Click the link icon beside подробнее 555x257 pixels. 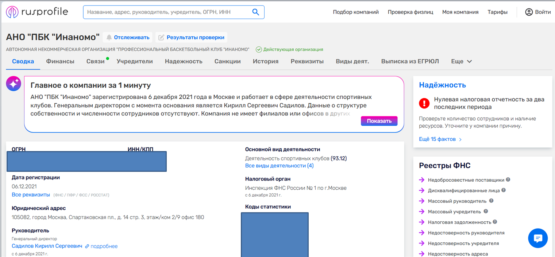click(x=87, y=246)
